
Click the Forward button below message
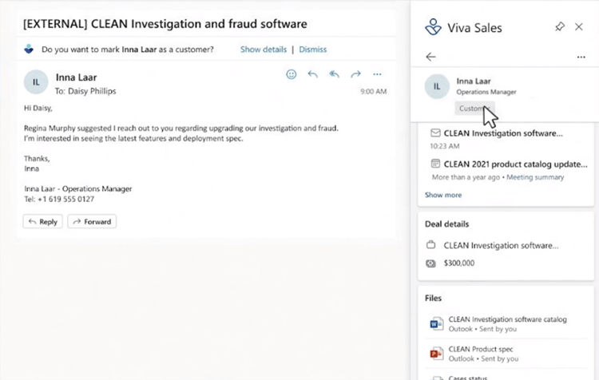(92, 221)
